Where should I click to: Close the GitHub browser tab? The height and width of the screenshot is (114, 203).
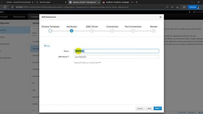pyautogui.click(x=33, y=2)
